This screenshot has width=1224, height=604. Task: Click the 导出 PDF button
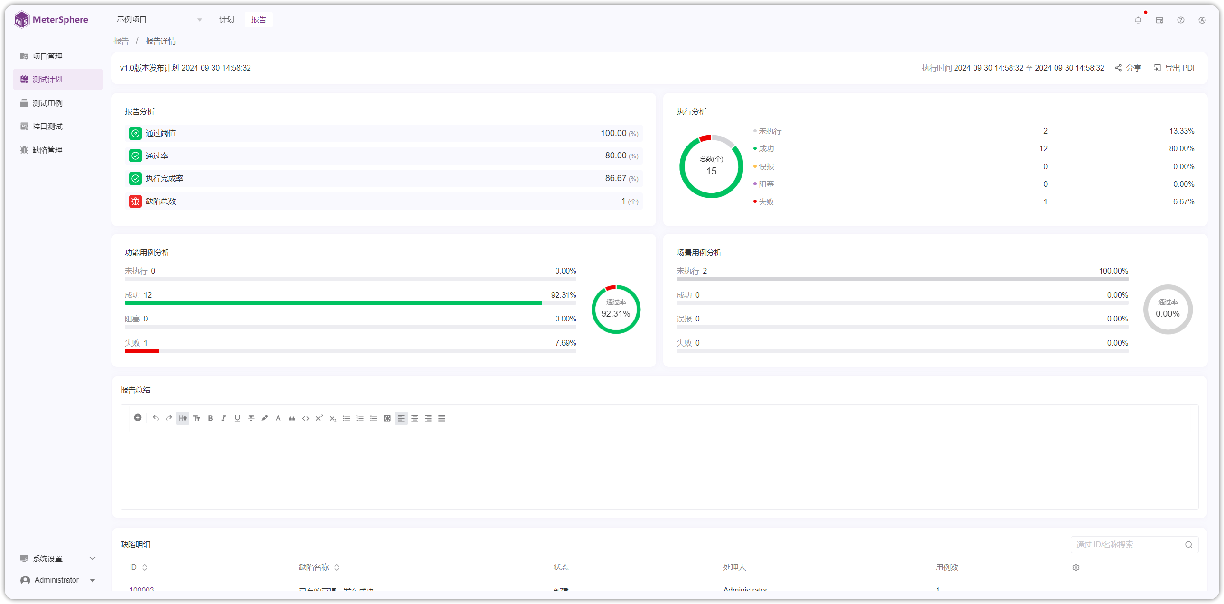pyautogui.click(x=1175, y=68)
